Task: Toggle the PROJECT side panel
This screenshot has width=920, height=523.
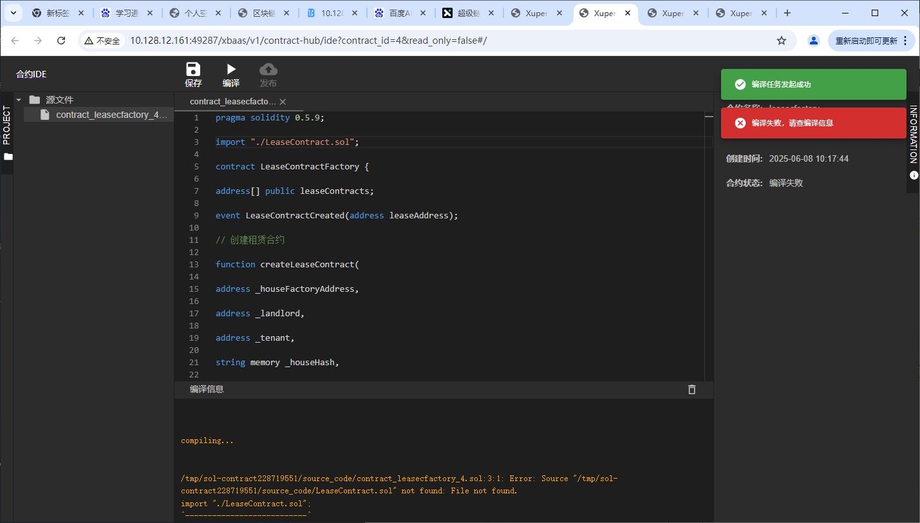Action: 7,125
